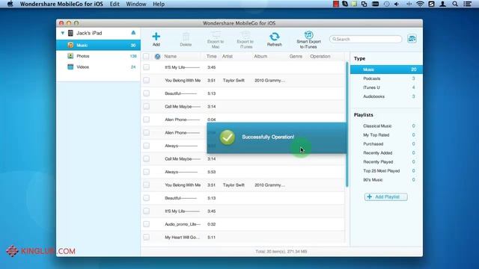Sort by the Artist column header

[x=228, y=57]
